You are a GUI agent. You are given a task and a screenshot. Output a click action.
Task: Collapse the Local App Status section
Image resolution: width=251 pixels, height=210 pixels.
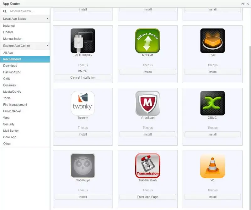48,19
